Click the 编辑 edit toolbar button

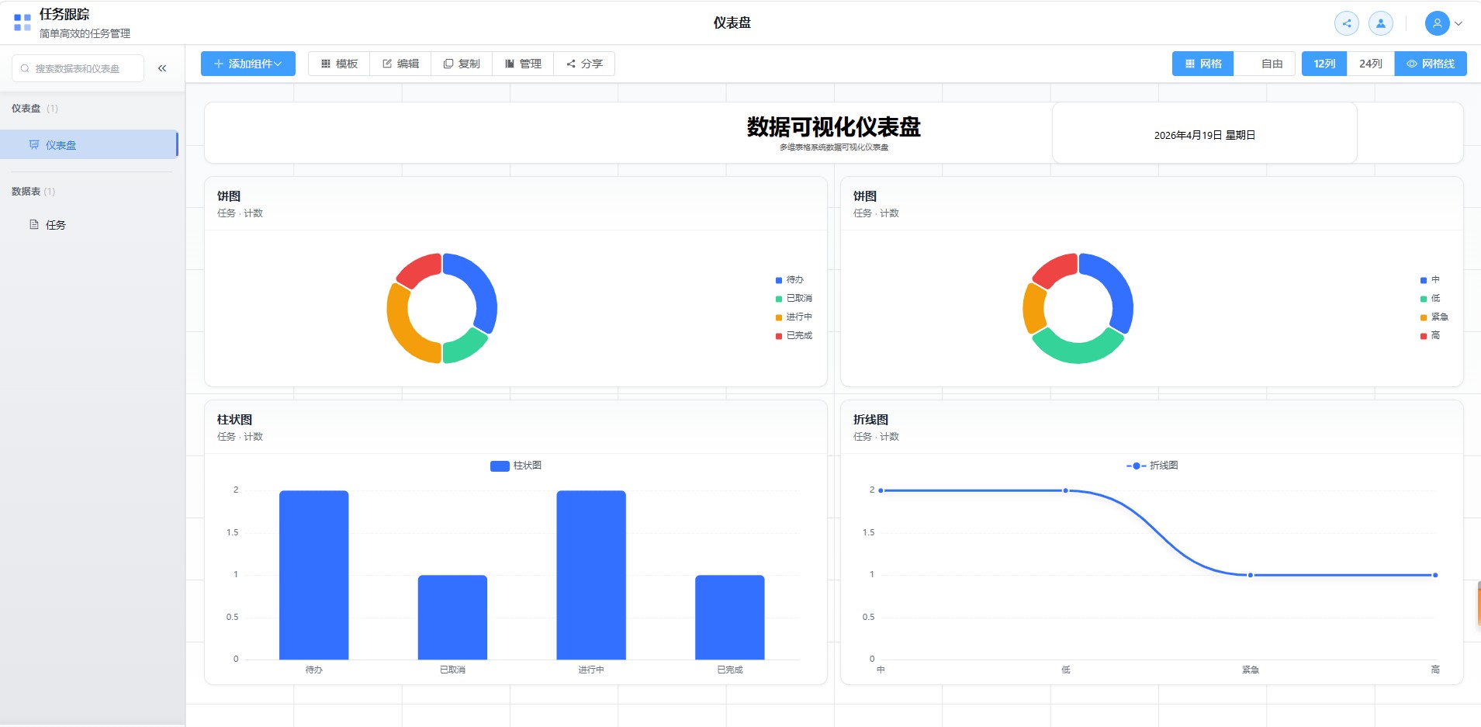[x=400, y=64]
